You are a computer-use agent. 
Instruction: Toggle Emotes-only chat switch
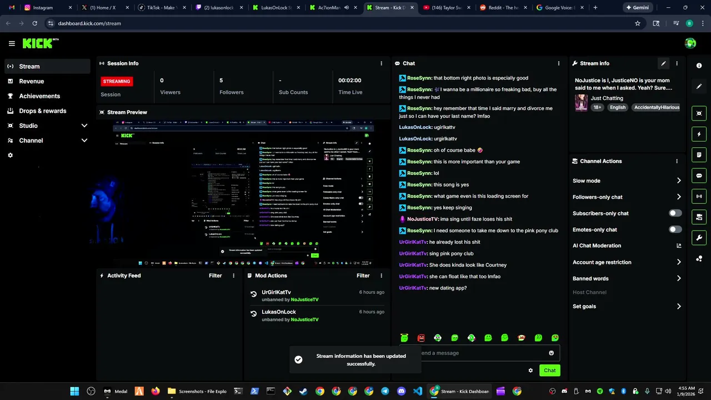click(x=675, y=229)
